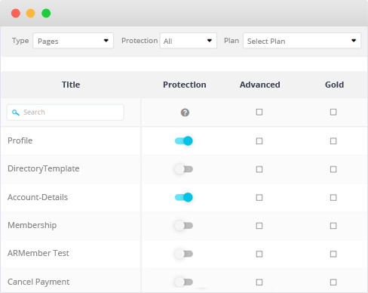Check Advanced plan for DirectoryTemplate

[x=259, y=169]
